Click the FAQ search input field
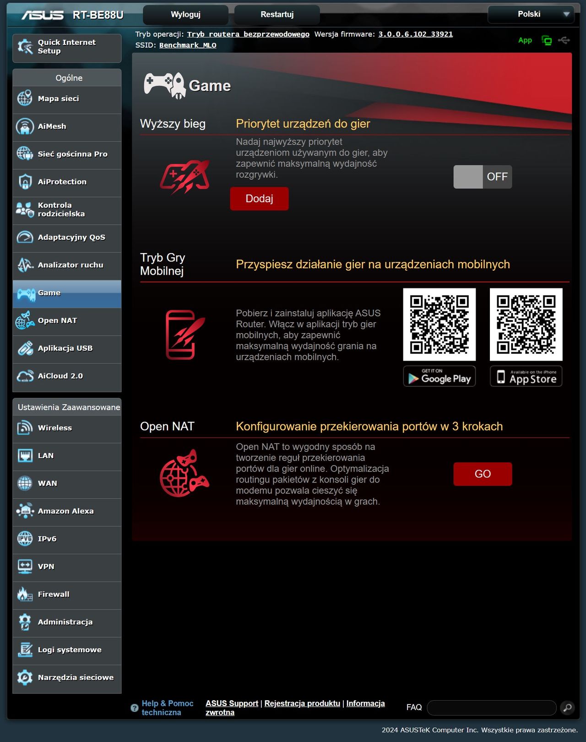This screenshot has width=586, height=742. pos(491,708)
